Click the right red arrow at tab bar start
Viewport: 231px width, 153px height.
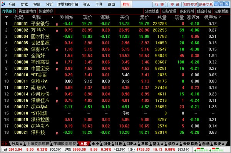(x=6, y=143)
